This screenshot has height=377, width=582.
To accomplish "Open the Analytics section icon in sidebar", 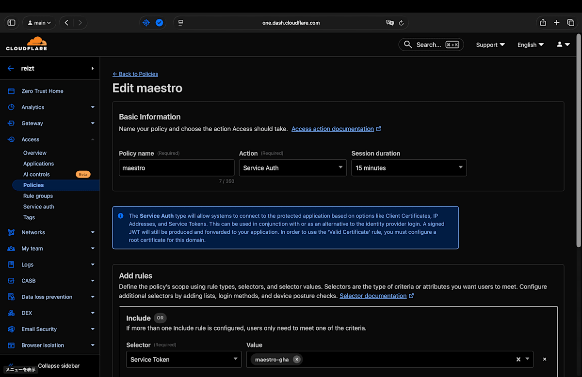I will click(x=11, y=107).
